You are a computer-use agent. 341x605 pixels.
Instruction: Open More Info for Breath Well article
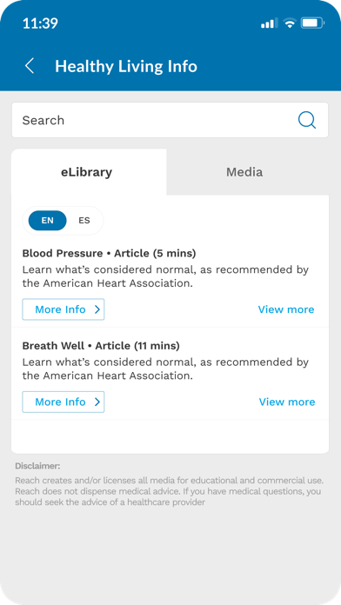64,402
